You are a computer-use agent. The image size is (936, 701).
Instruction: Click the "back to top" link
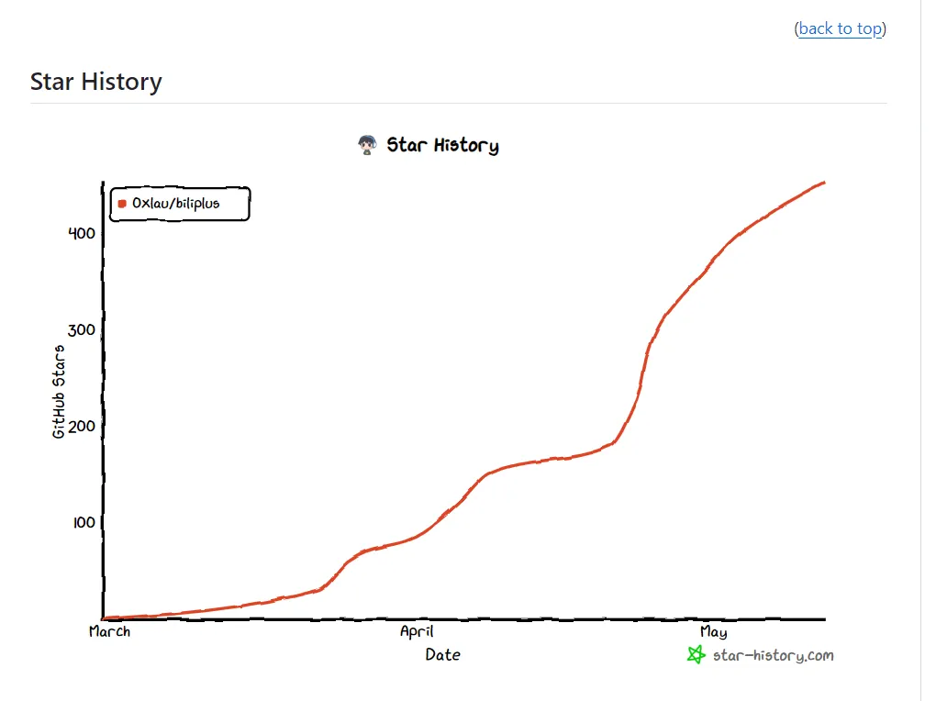pyautogui.click(x=840, y=28)
